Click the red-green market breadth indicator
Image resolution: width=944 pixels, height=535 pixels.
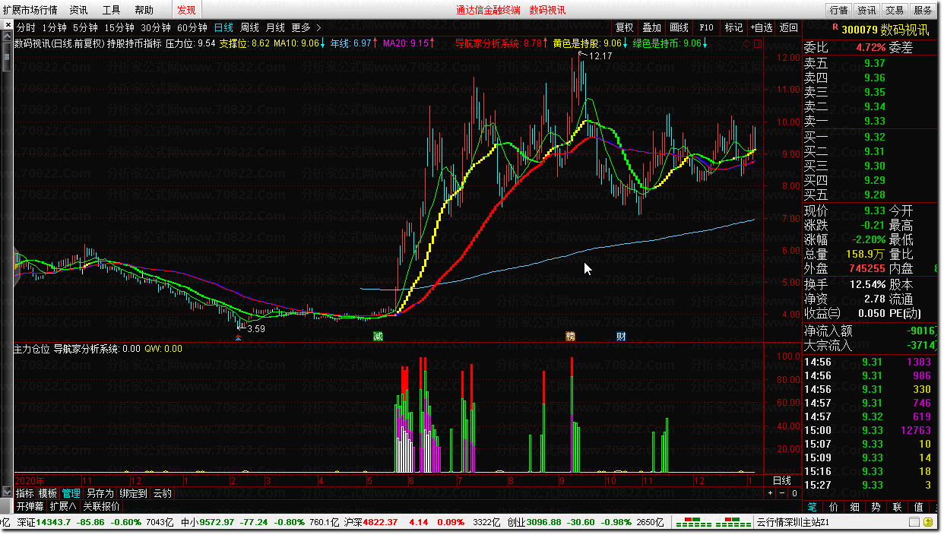tap(714, 523)
